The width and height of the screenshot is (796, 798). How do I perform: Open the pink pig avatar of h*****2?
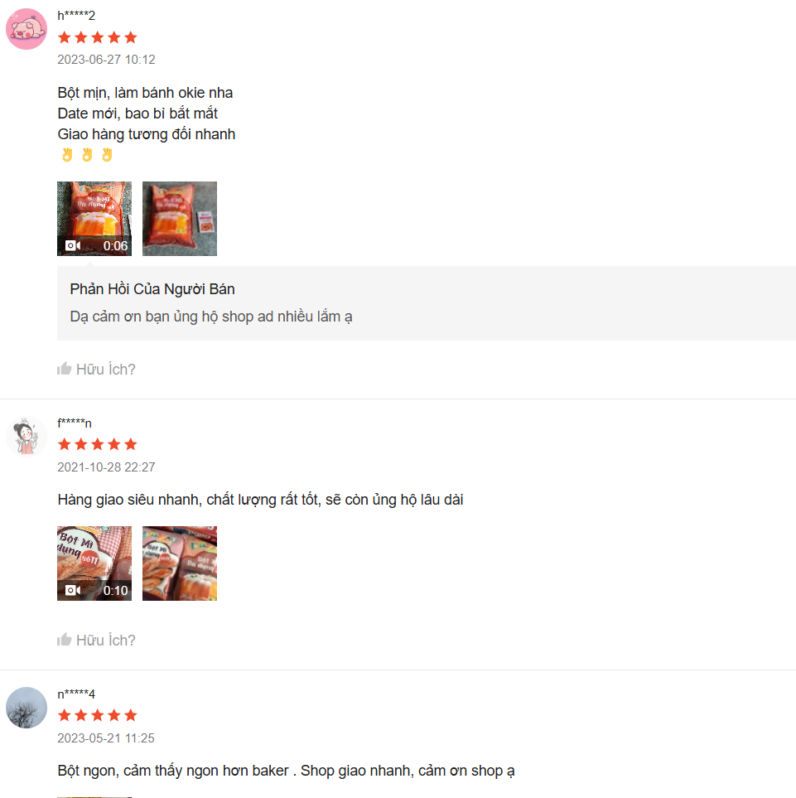click(27, 29)
